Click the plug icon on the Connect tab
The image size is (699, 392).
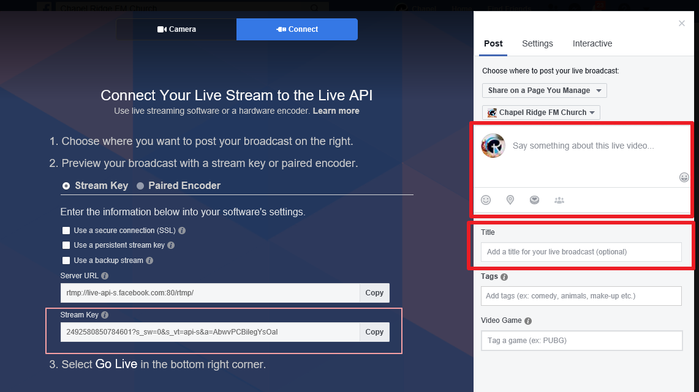tap(281, 29)
